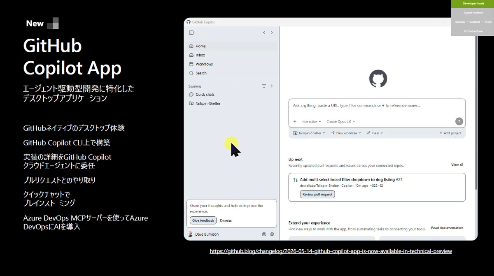Click the devrellabs/Tailspin-Shelter metadata line

pyautogui.click(x=341, y=186)
